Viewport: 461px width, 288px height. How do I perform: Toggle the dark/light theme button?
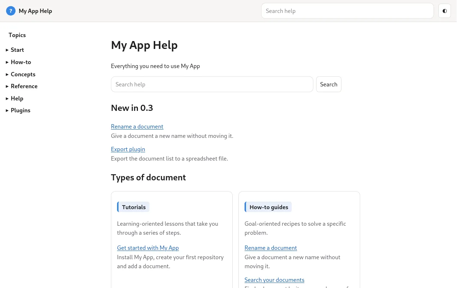pos(444,11)
